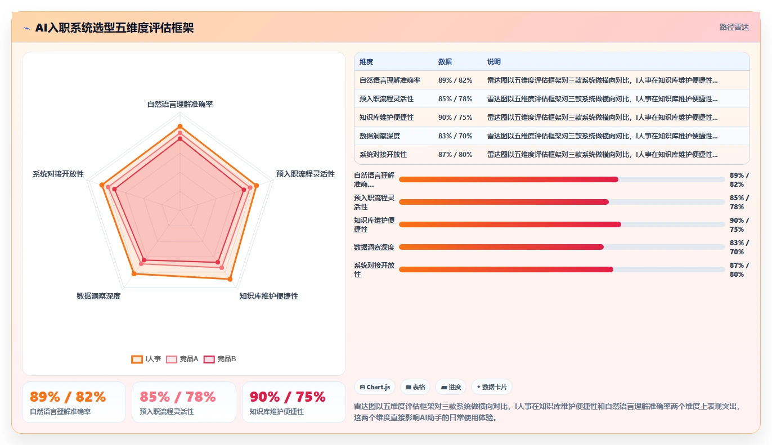
Task: Select the 进度 tag chip
Action: click(x=451, y=387)
